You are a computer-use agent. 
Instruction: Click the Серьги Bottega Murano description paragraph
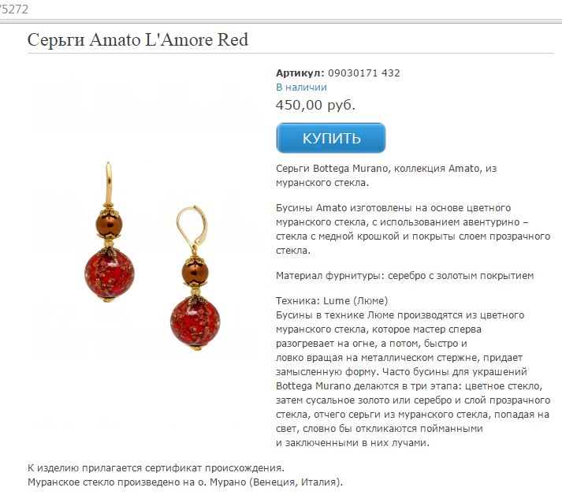click(x=386, y=175)
